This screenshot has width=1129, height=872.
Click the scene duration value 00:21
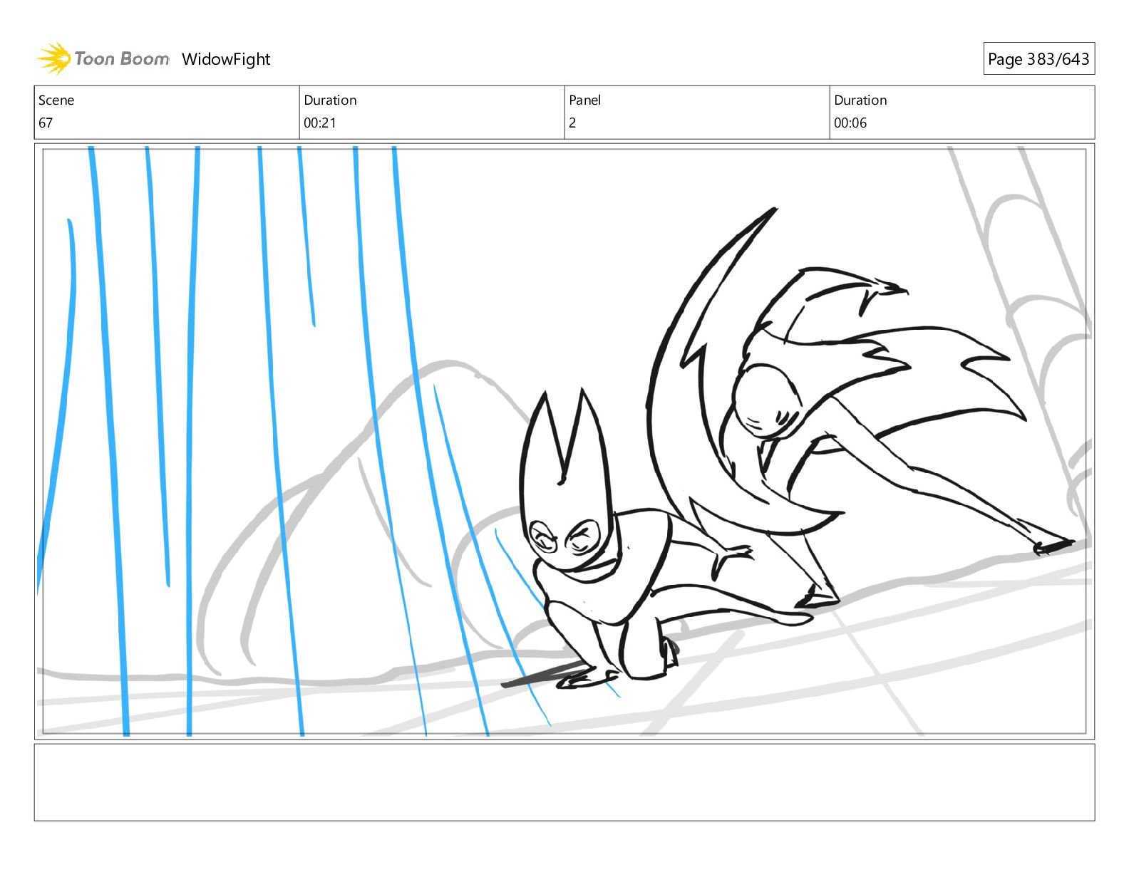(x=319, y=123)
